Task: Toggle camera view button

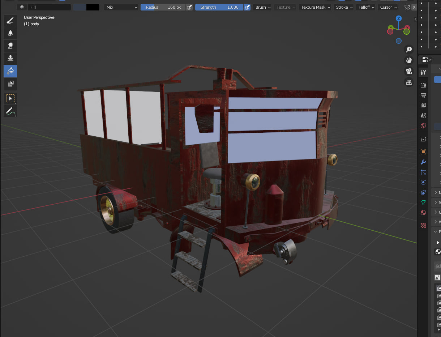Action: coord(409,71)
